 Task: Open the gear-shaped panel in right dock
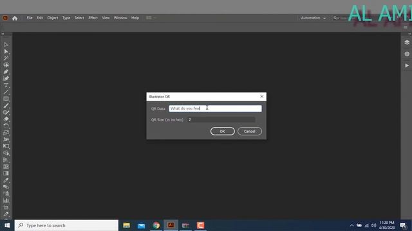[x=407, y=54]
